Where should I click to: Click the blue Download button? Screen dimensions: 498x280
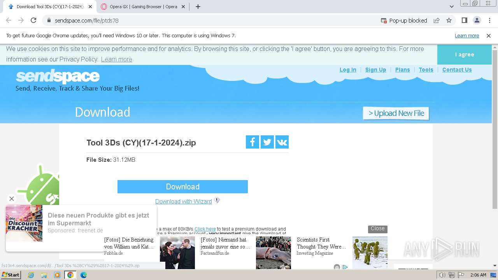[x=182, y=187]
